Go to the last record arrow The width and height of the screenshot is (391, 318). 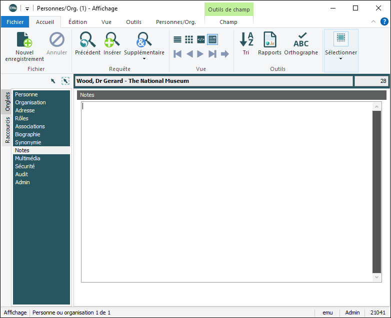tap(212, 54)
